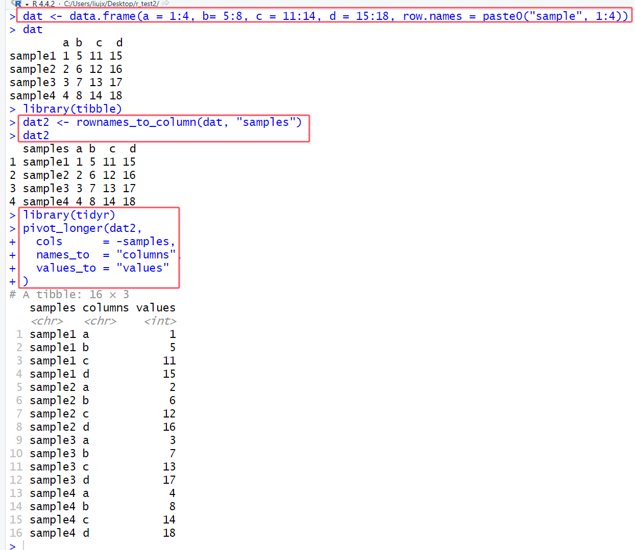Screen dimensions: 635x550
Task: Click the 'columns' tibble column header
Action: pyautogui.click(x=106, y=308)
